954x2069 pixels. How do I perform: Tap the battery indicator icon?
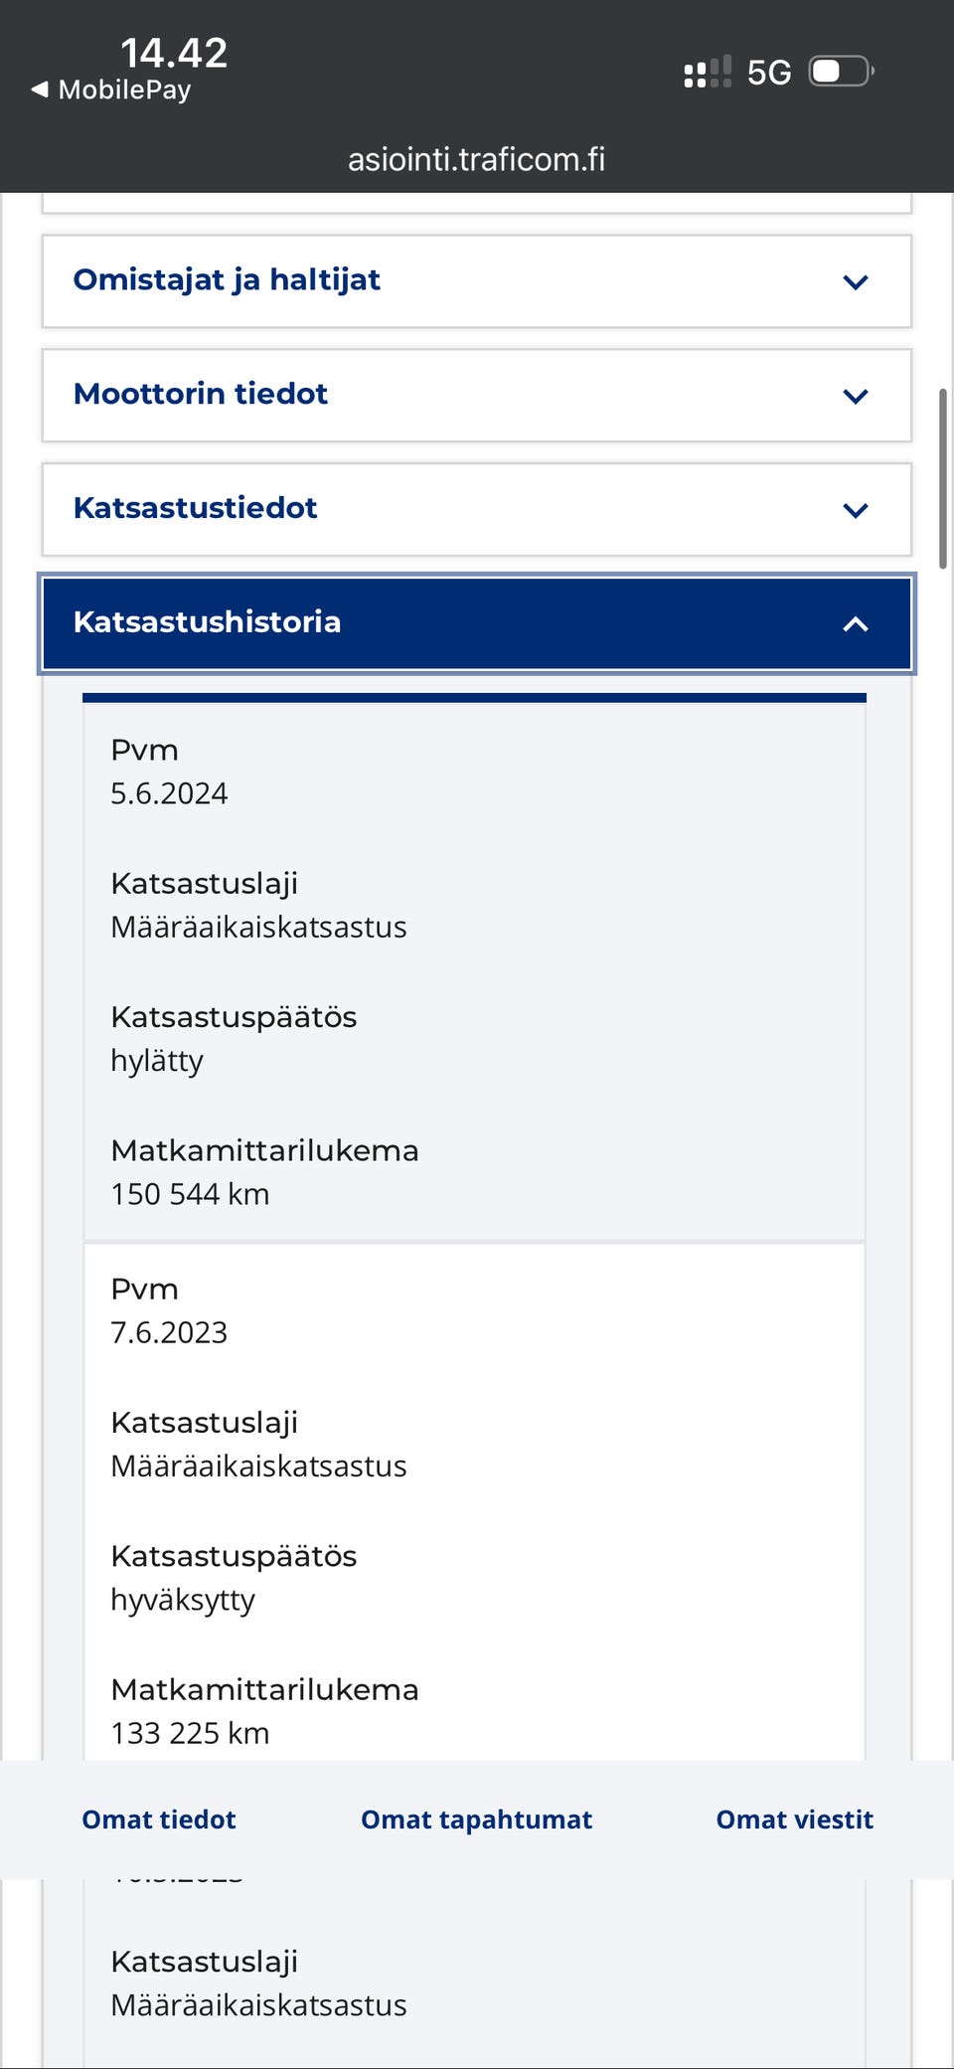click(x=841, y=72)
